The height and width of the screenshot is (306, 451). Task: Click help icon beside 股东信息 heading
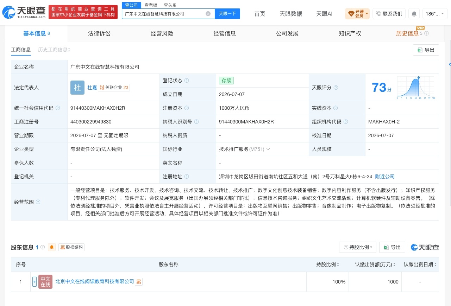(43, 247)
